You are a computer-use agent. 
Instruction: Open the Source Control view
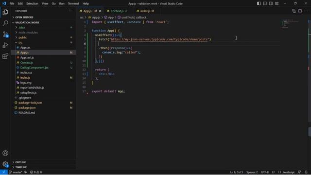tap(5, 35)
